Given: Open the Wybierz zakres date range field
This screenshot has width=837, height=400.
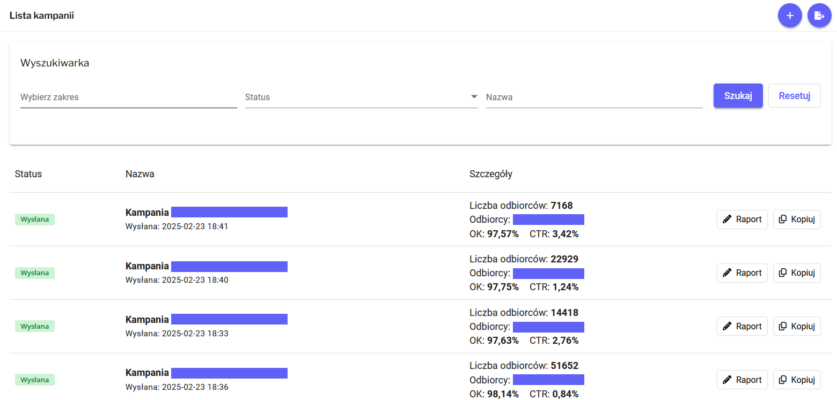Looking at the screenshot, I should (128, 97).
